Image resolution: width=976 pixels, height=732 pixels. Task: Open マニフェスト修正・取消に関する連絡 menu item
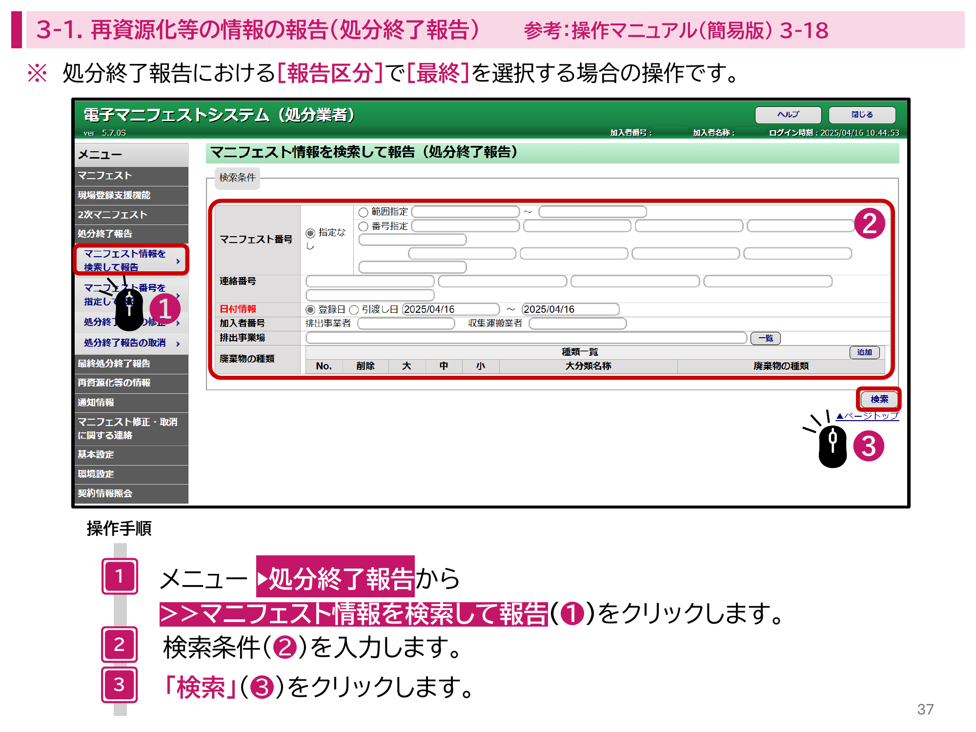(131, 428)
